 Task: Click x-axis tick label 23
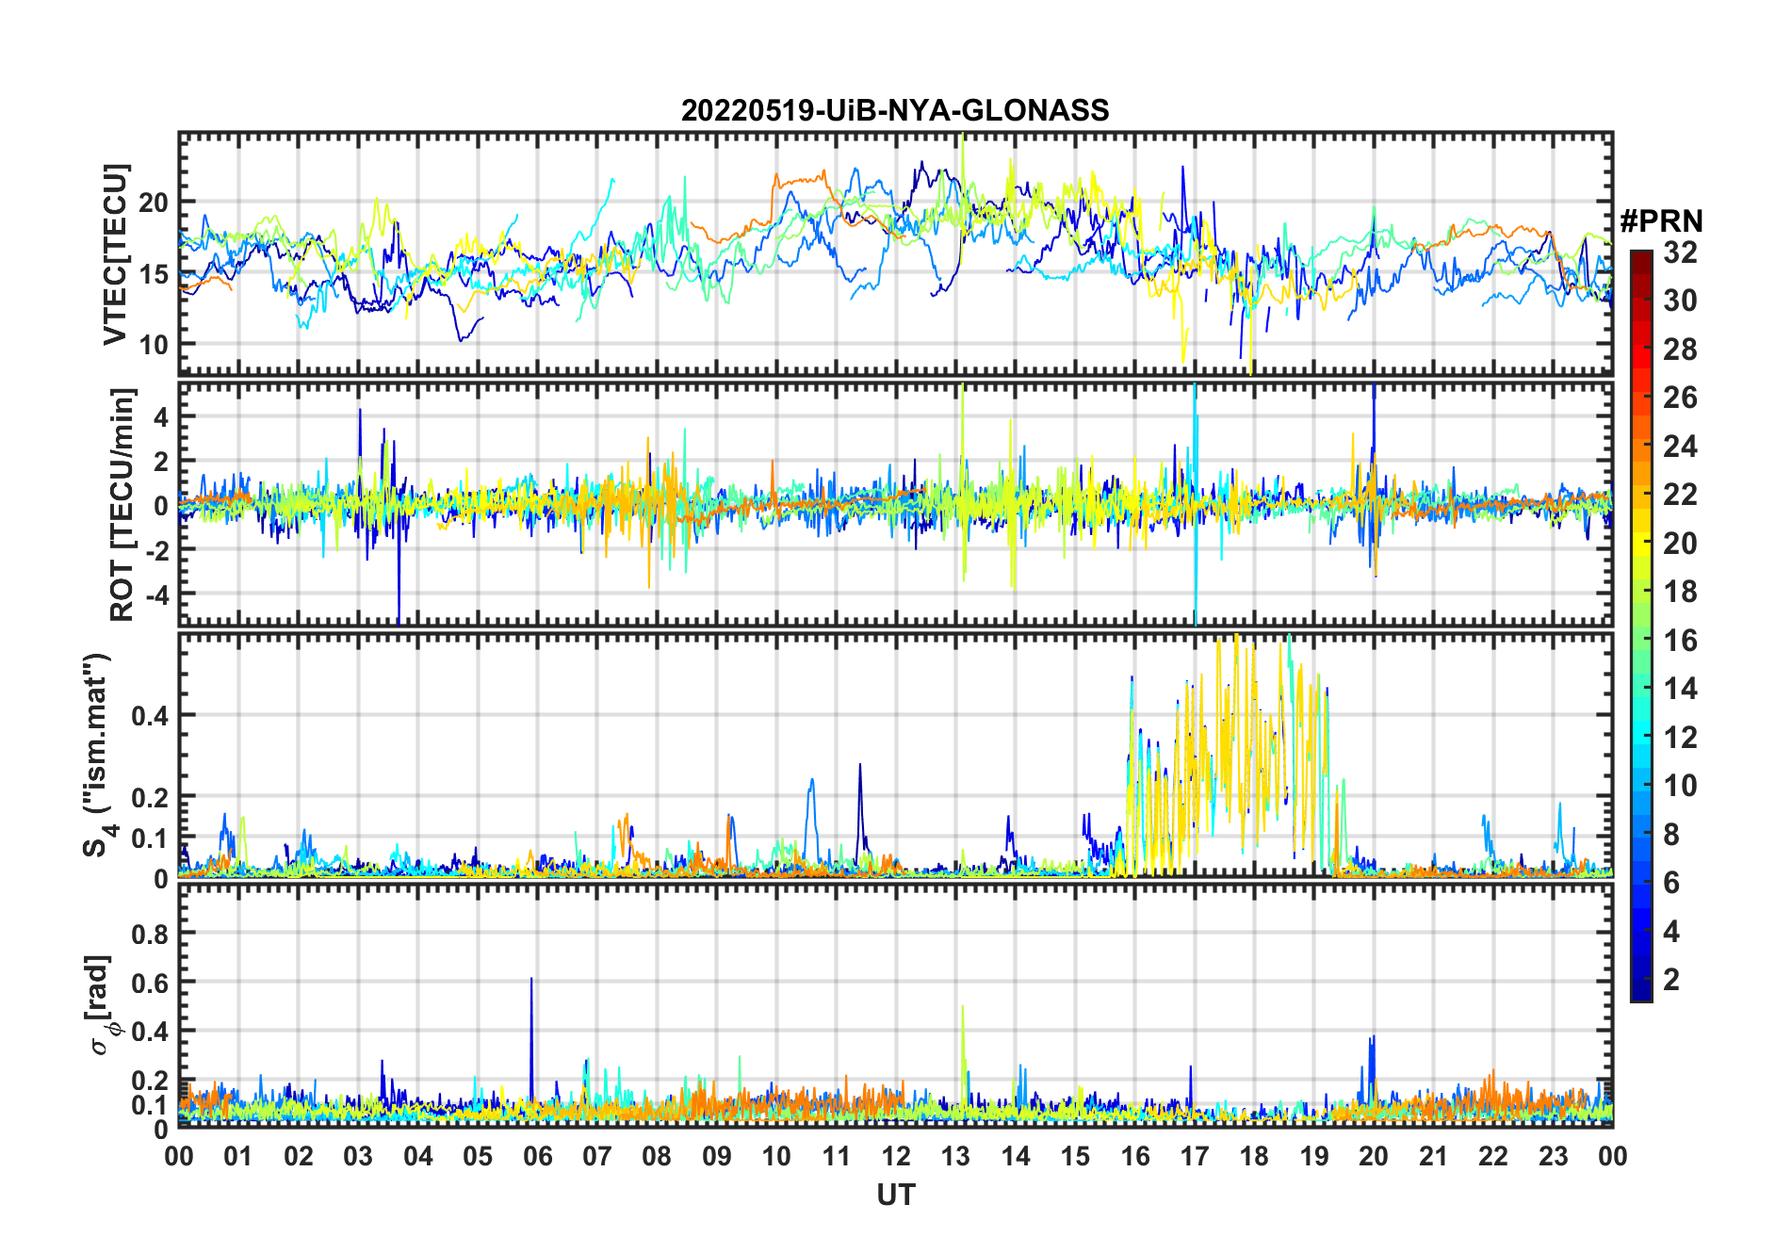coord(1553,1156)
